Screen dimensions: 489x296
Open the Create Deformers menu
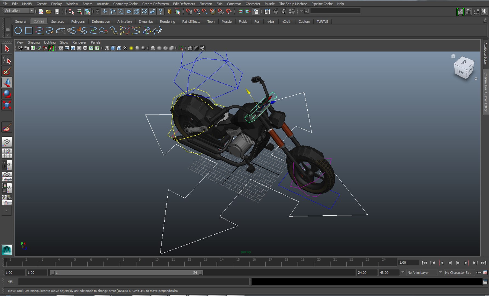[x=155, y=4]
